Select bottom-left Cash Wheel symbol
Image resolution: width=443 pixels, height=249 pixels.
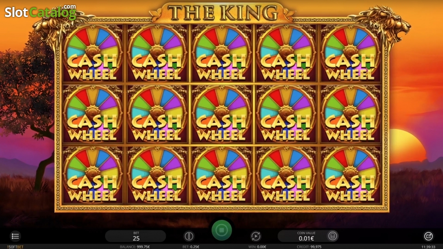[93, 175]
